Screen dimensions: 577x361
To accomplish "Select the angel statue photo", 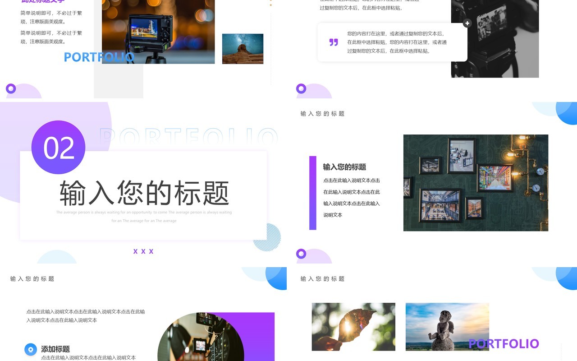I will [447, 327].
